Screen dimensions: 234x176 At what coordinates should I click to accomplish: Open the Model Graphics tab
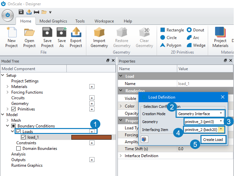pos(53,21)
